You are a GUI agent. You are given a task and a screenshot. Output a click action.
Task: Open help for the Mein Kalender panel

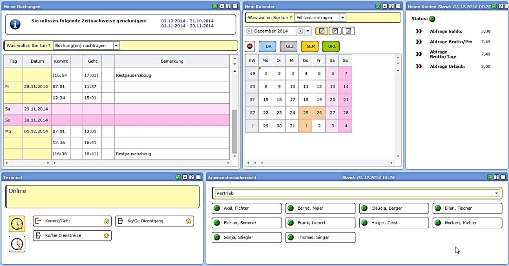click(x=391, y=7)
